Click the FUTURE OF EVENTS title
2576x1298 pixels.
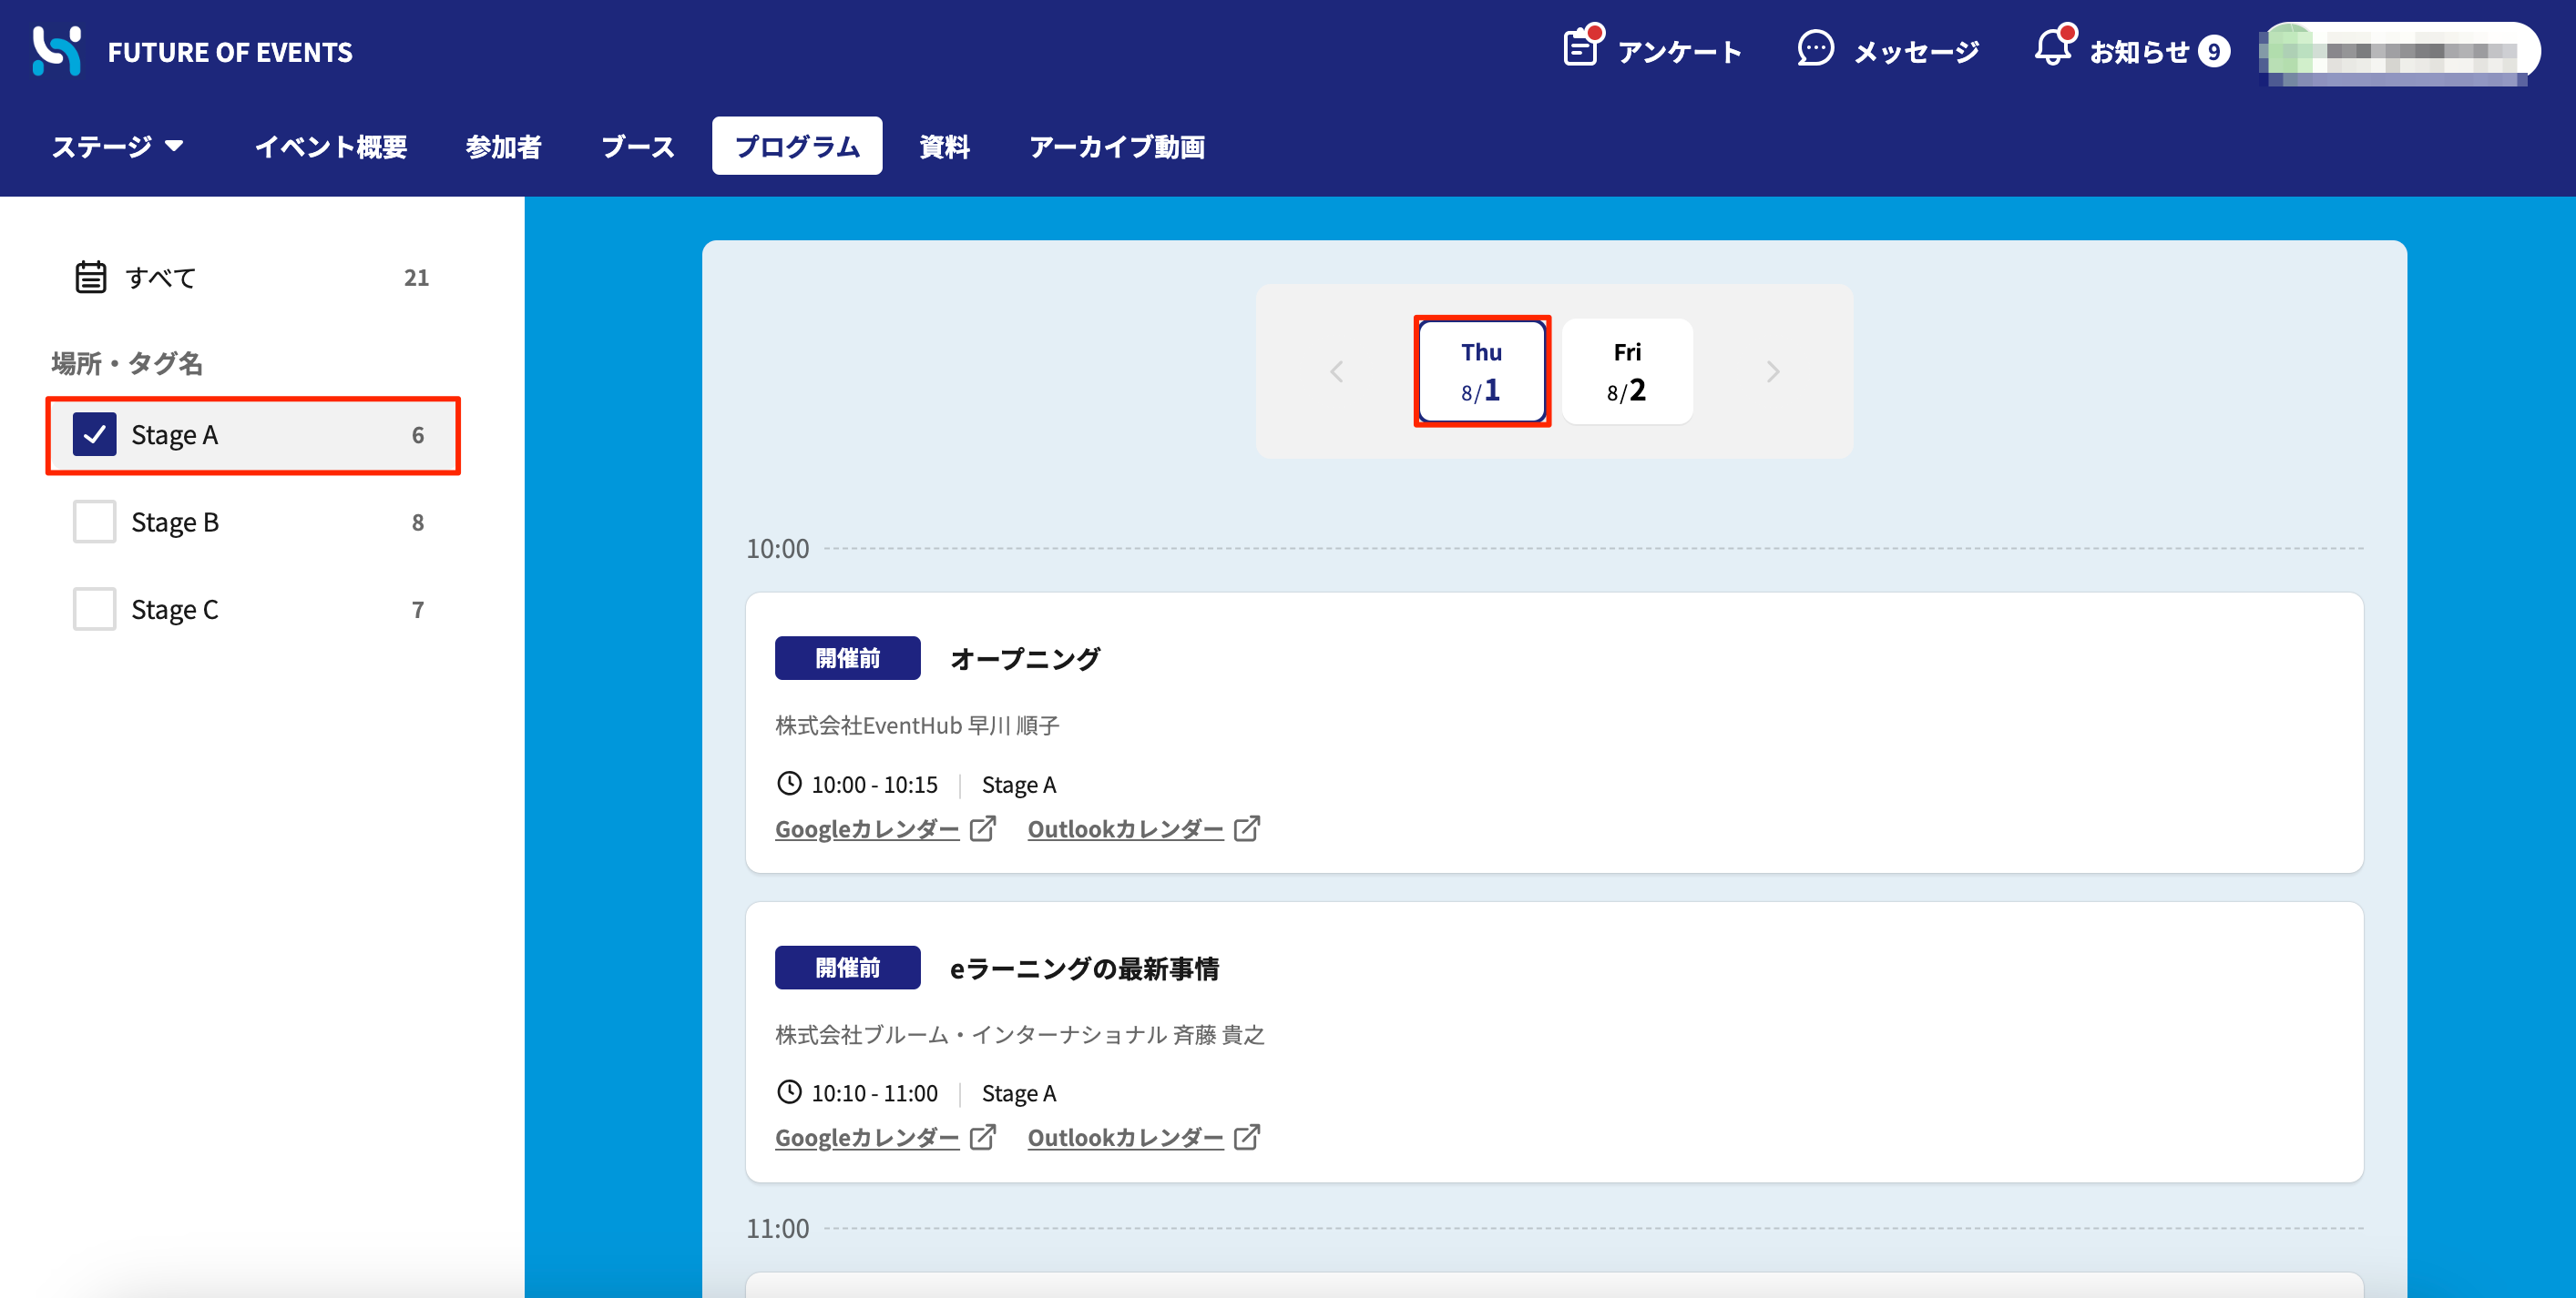(230, 52)
